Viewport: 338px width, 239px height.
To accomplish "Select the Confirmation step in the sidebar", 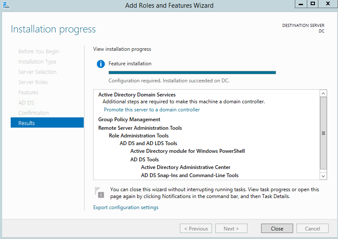I will click(x=34, y=113).
